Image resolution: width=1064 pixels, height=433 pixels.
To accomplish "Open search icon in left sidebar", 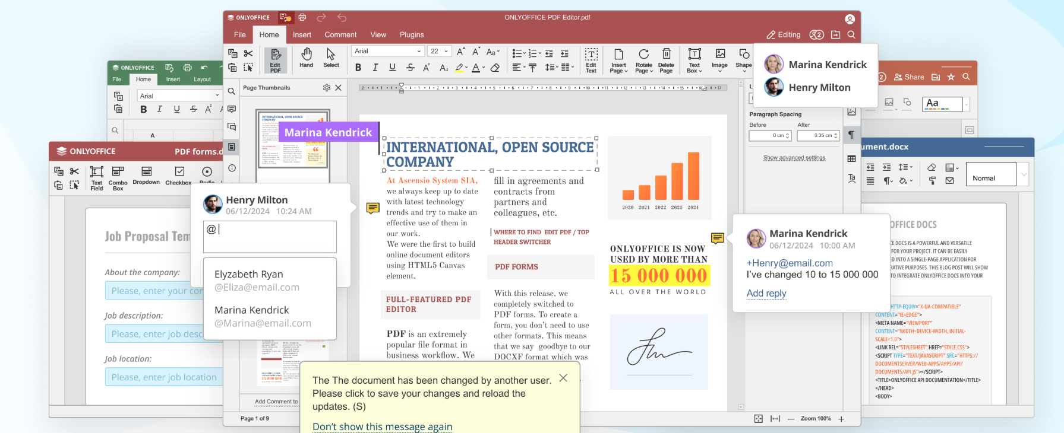I will tap(232, 91).
